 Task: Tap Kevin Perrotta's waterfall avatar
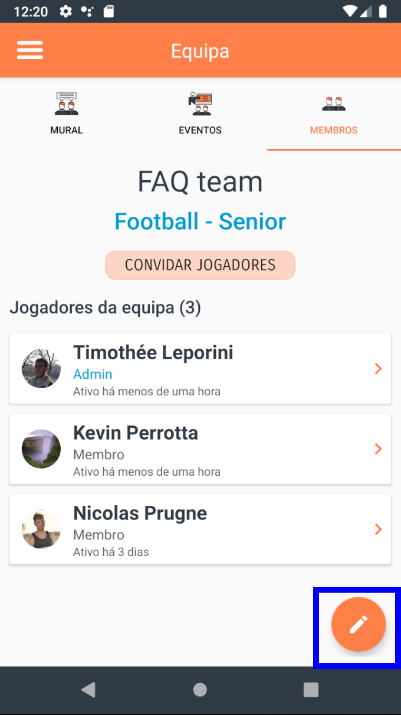point(41,449)
